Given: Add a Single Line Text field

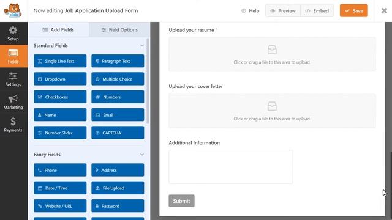Looking at the screenshot, I should coord(60,61).
